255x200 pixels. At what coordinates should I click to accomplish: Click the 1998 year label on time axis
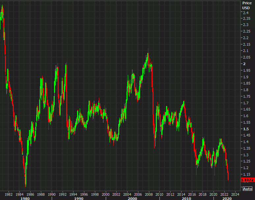tap(95, 194)
